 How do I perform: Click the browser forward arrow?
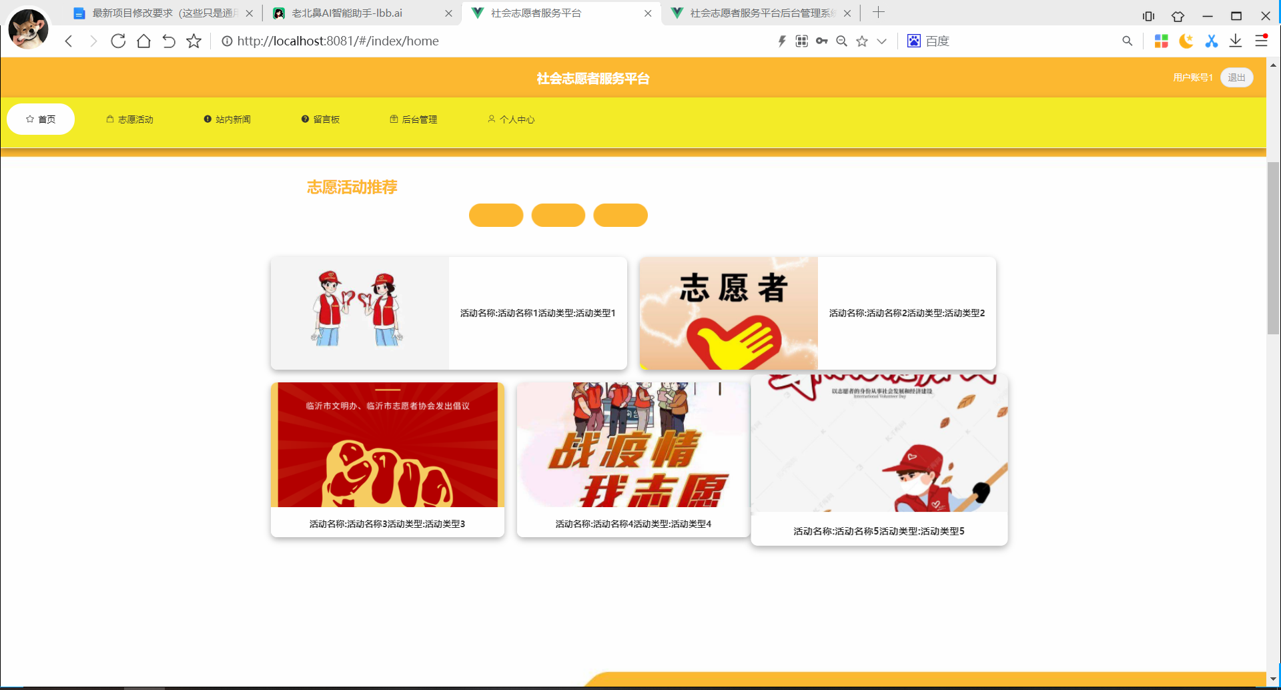pos(93,41)
